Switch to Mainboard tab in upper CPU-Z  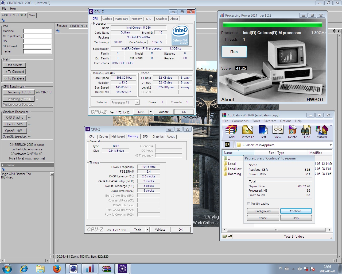pyautogui.click(x=122, y=19)
